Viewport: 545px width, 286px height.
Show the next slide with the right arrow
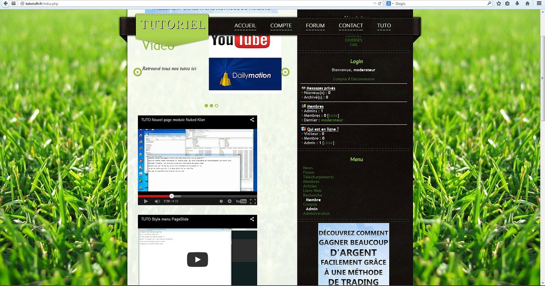285,72
